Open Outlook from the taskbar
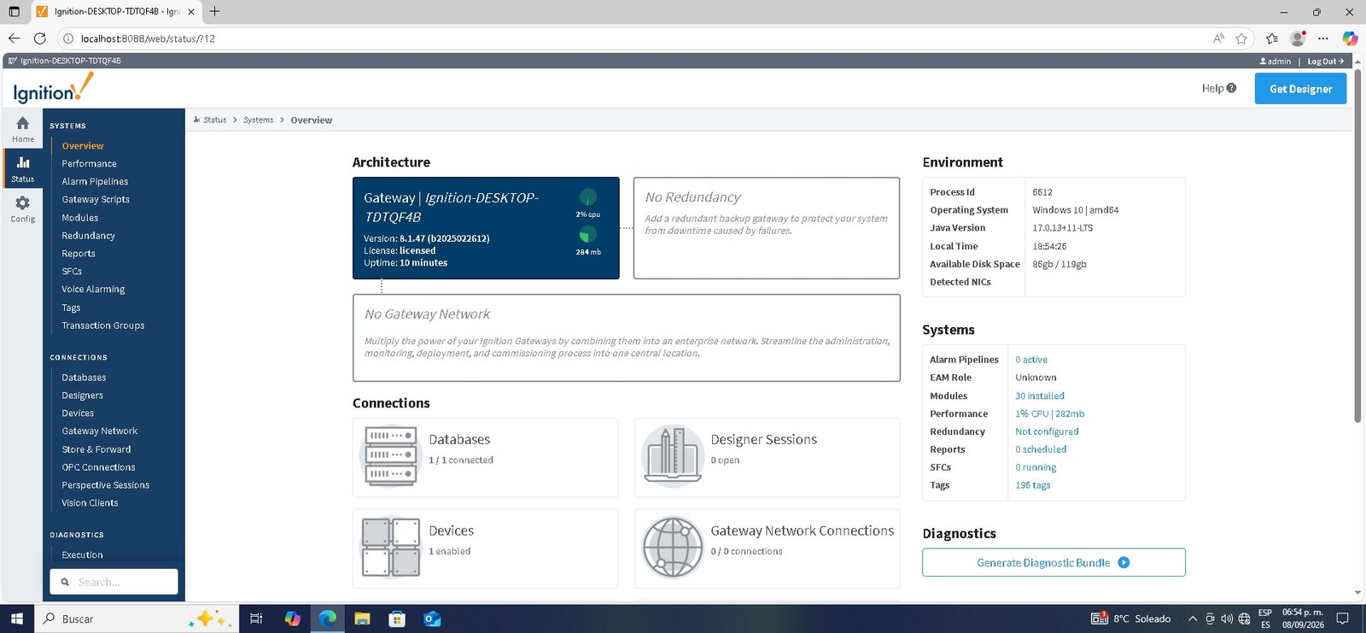 432,618
